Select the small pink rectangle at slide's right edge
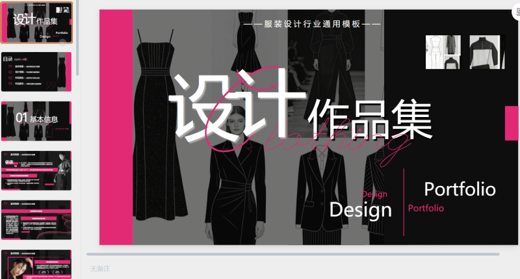520x279 pixels. [512, 123]
